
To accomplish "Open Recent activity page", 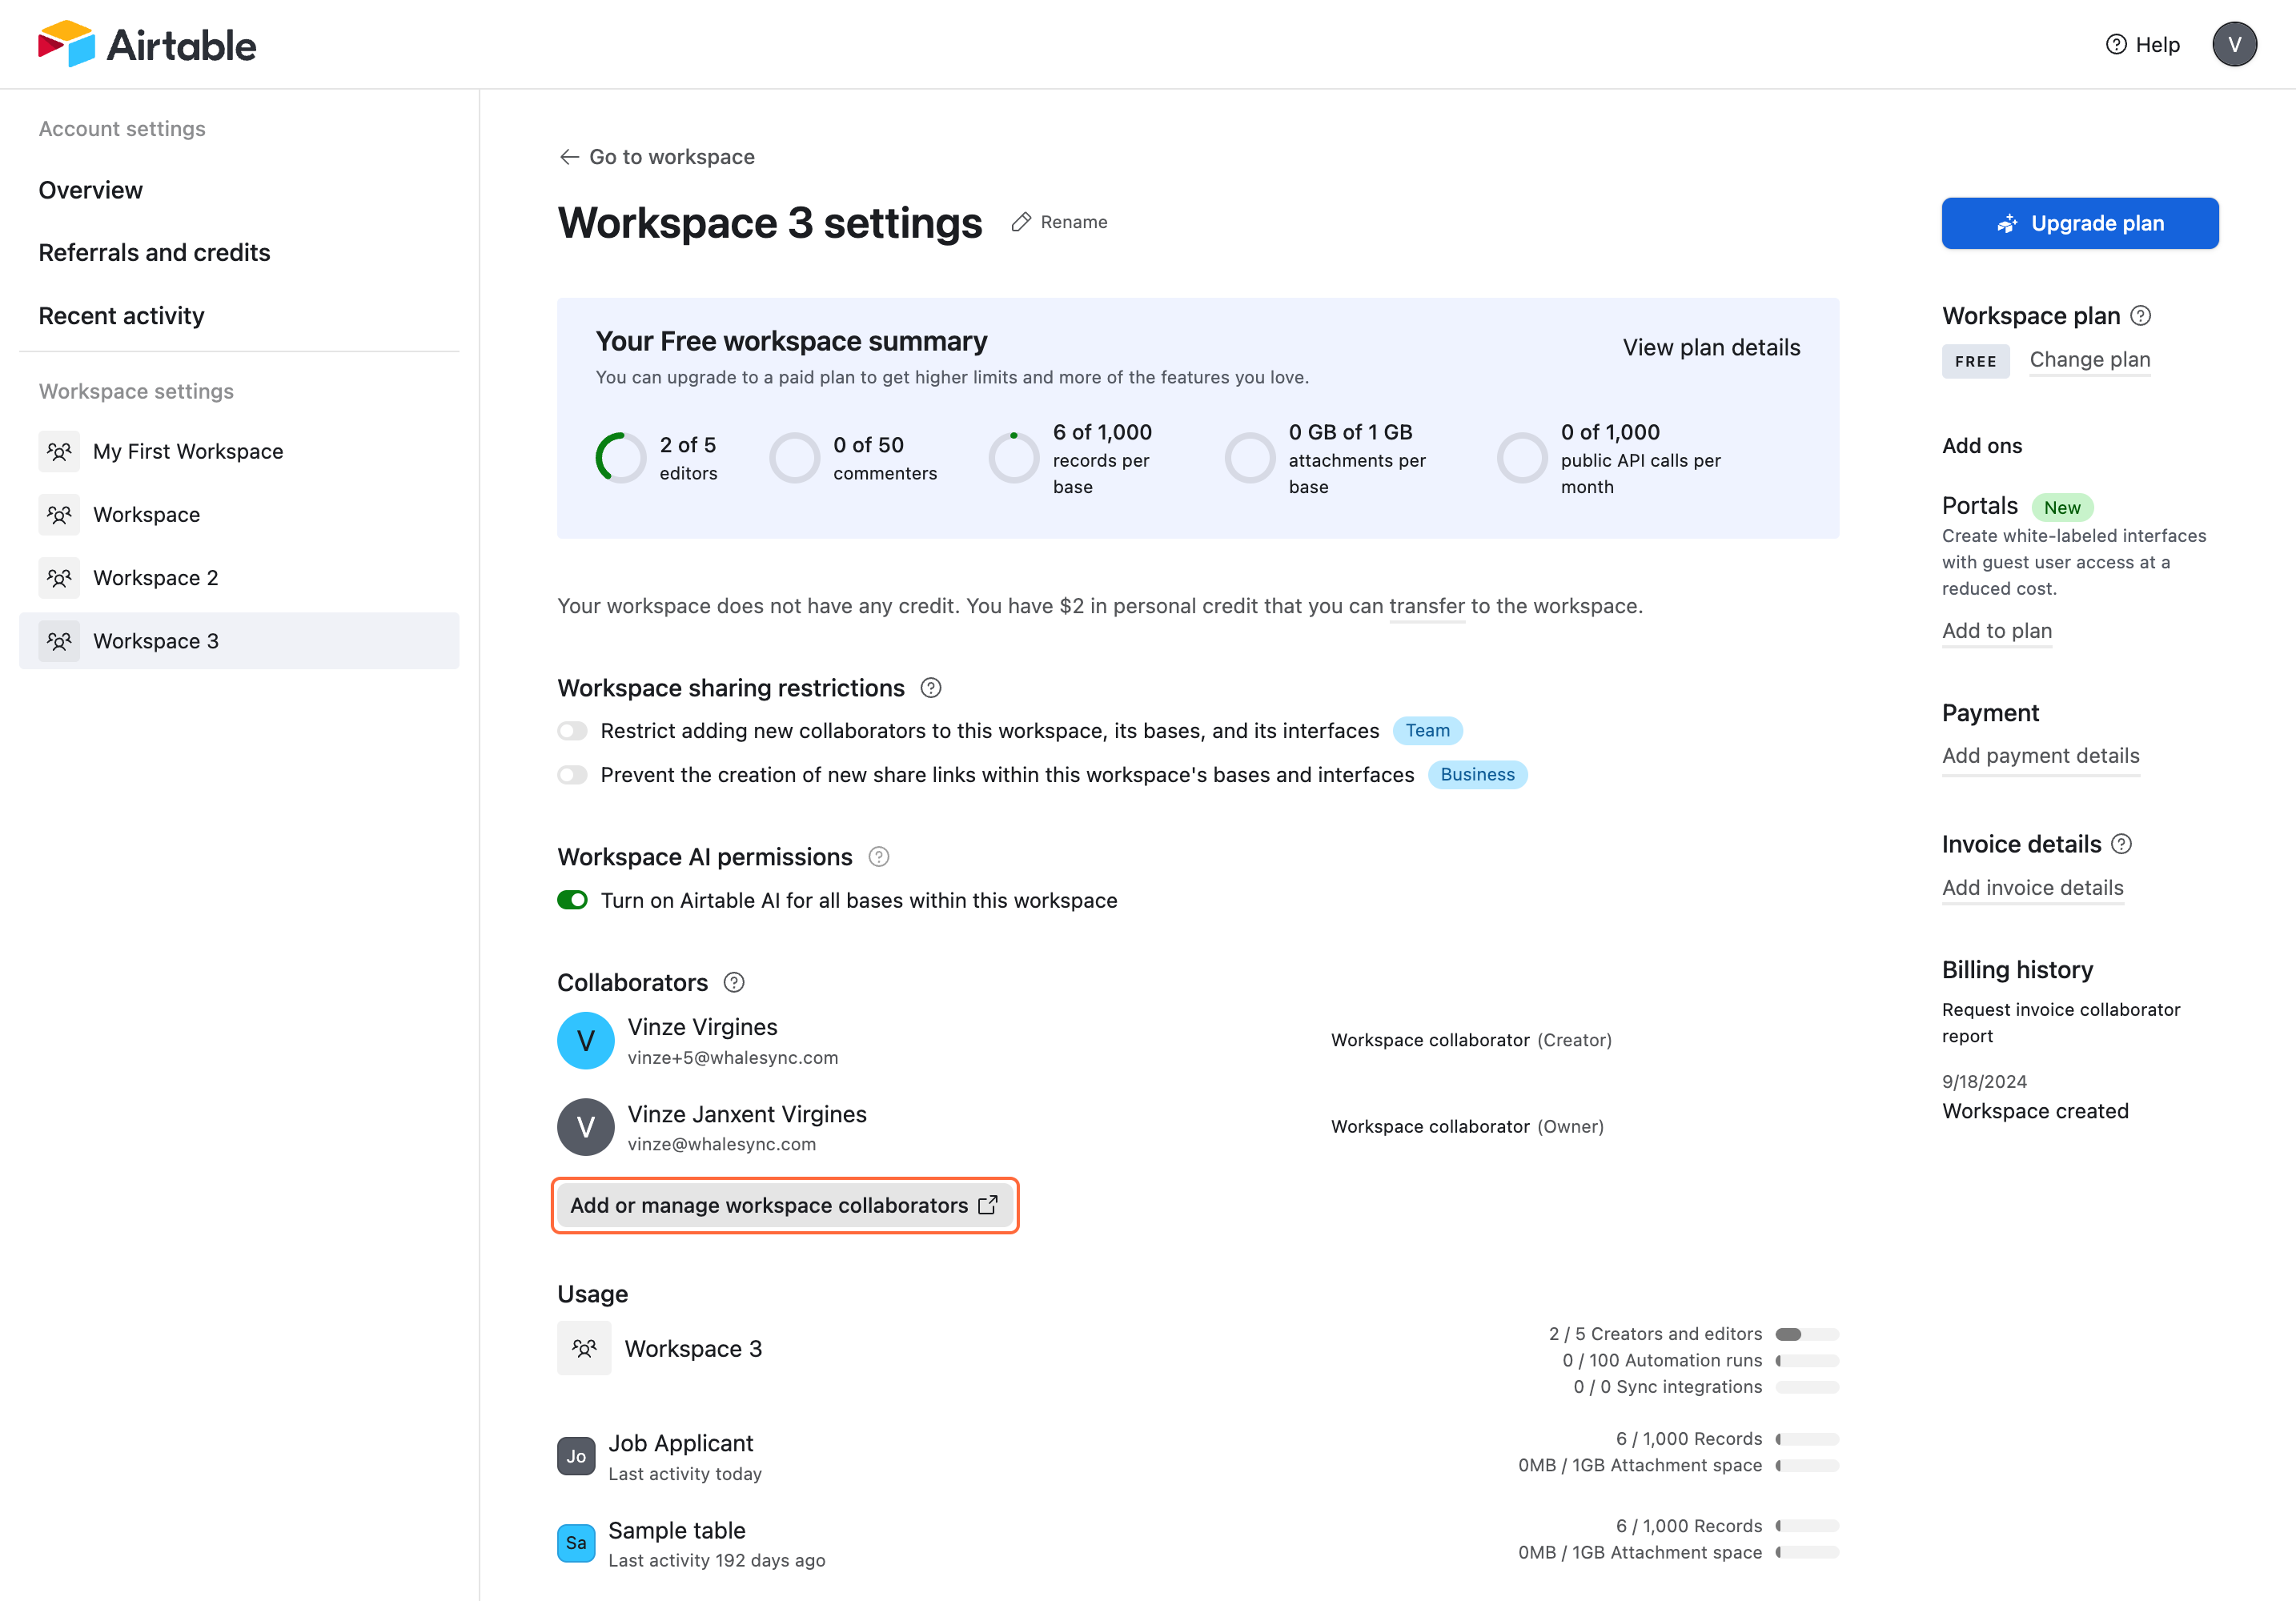I will 122,316.
